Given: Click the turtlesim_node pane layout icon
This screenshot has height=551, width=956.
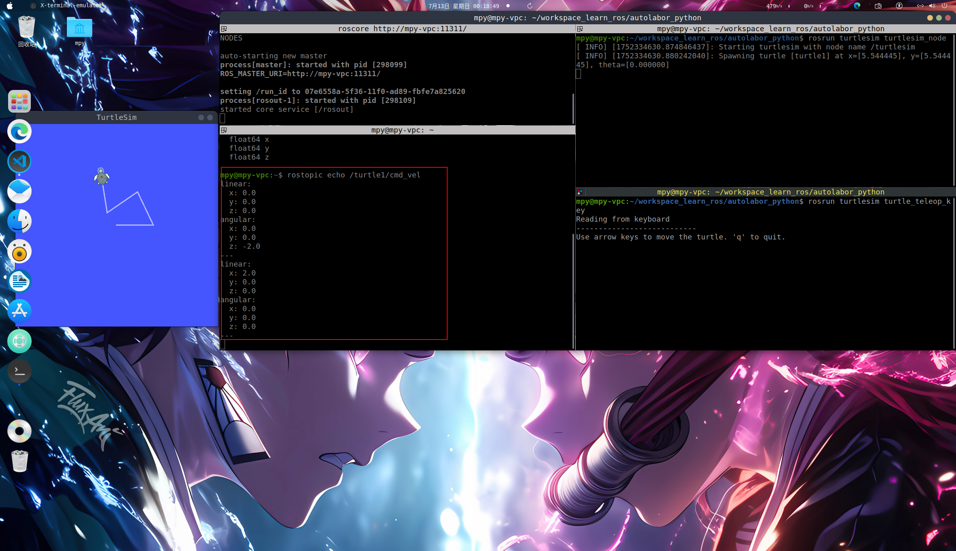Looking at the screenshot, I should [x=580, y=29].
